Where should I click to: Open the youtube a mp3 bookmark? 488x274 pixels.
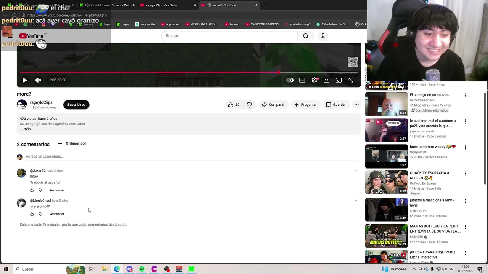(x=297, y=24)
